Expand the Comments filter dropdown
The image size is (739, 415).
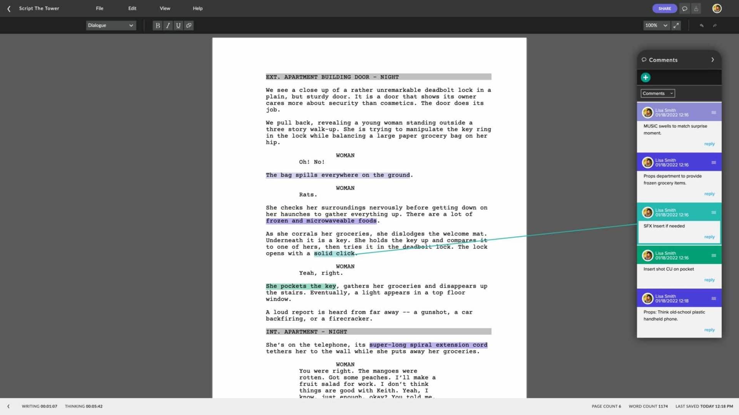(658, 93)
